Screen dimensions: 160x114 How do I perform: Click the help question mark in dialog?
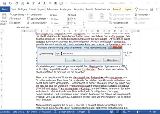click(x=109, y=47)
